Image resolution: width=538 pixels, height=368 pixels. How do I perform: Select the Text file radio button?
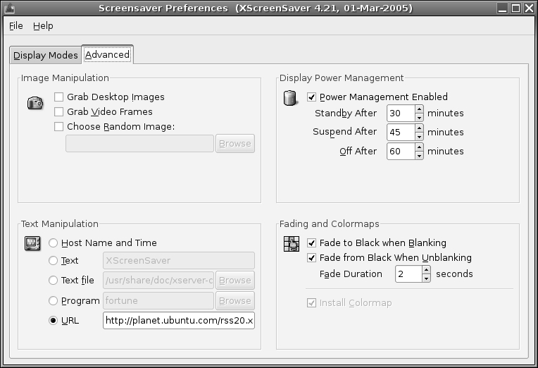pyautogui.click(x=54, y=281)
